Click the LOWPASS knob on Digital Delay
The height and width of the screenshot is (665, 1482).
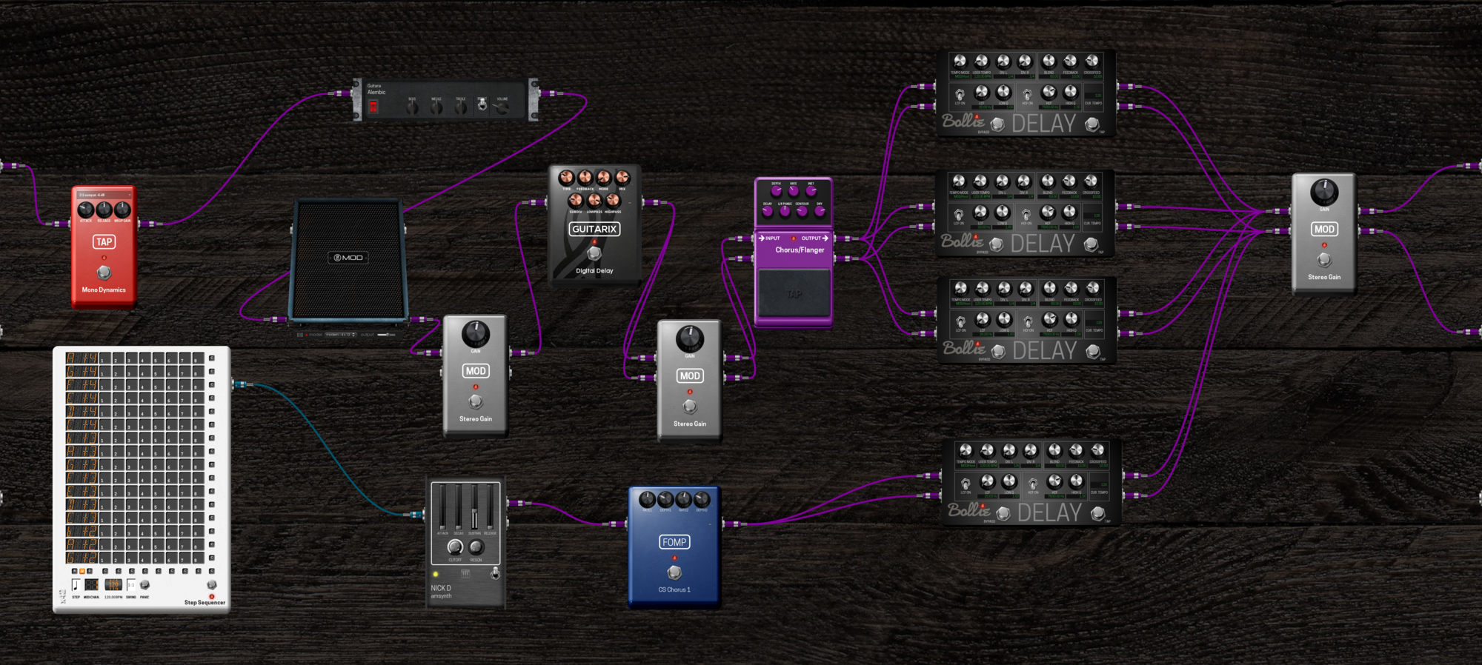tap(594, 201)
